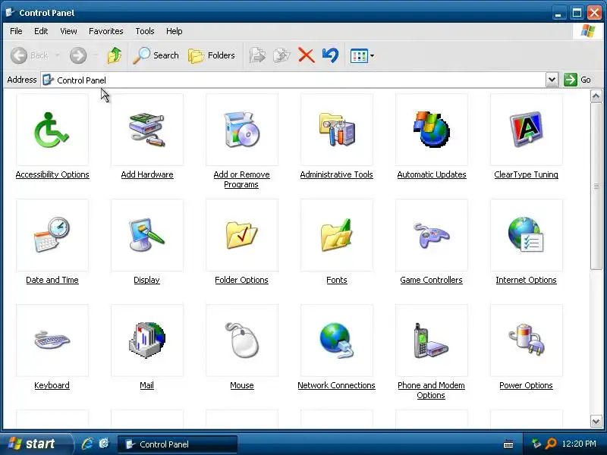Open the Automatic Updates icon
The width and height of the screenshot is (607, 455).
click(431, 130)
